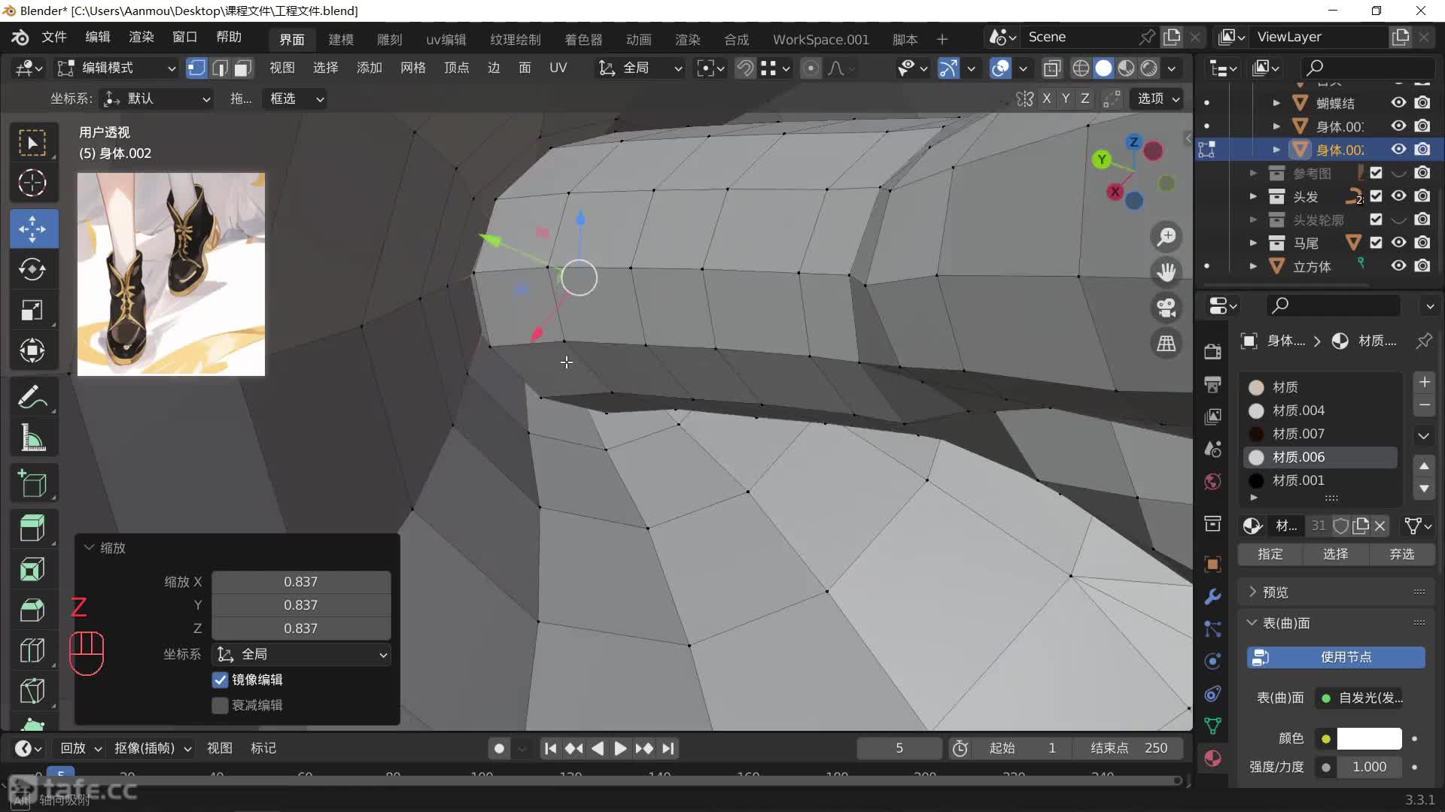This screenshot has height=812, width=1445.
Task: Open the 编辑 menu
Action: [x=98, y=38]
